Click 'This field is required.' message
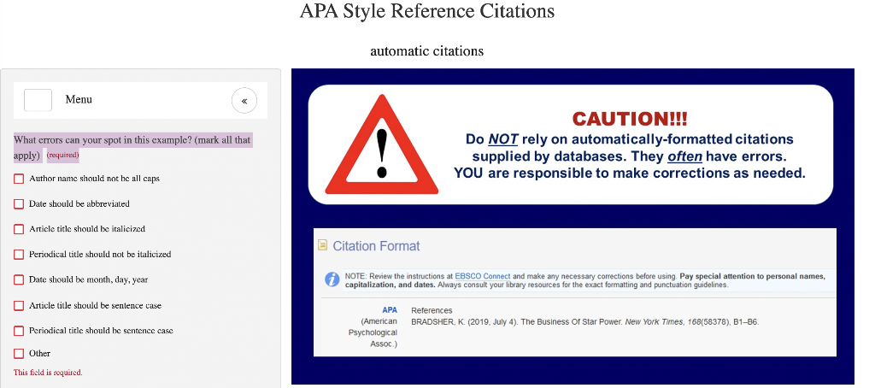Viewport: 875px width, 388px height. 48,373
